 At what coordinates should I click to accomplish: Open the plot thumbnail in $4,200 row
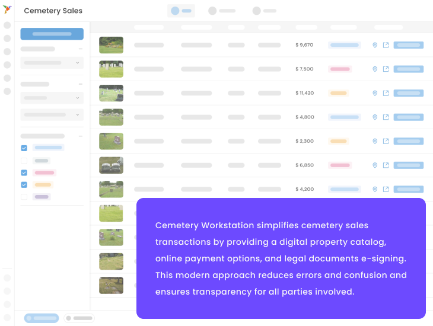111,189
